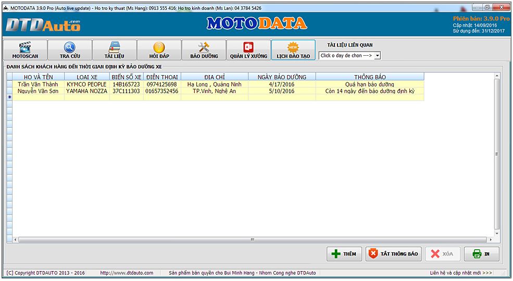Viewport: 513px width, 281px height.
Task: Expand the 'Click o day de chon' dropdown
Action: tap(377, 56)
